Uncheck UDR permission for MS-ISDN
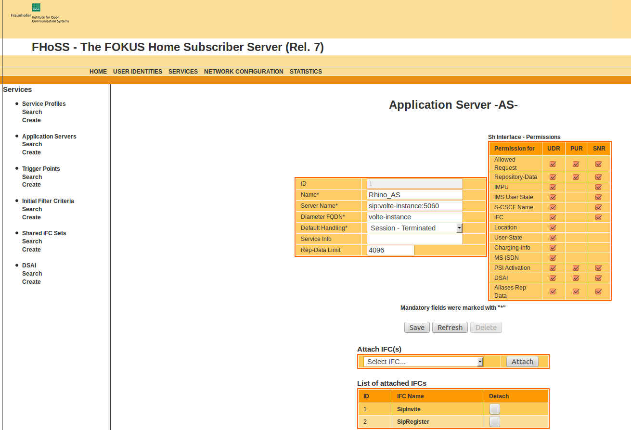The width and height of the screenshot is (631, 430). coord(553,257)
